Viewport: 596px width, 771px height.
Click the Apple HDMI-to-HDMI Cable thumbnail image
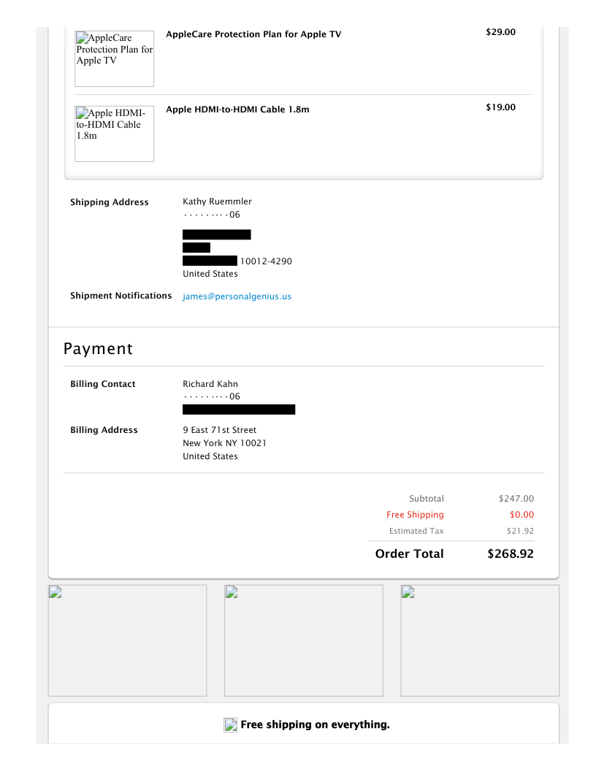(x=115, y=134)
